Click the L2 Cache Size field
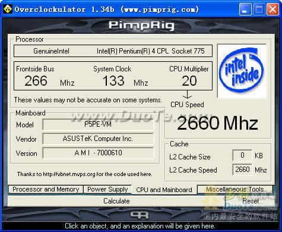 (x=242, y=155)
